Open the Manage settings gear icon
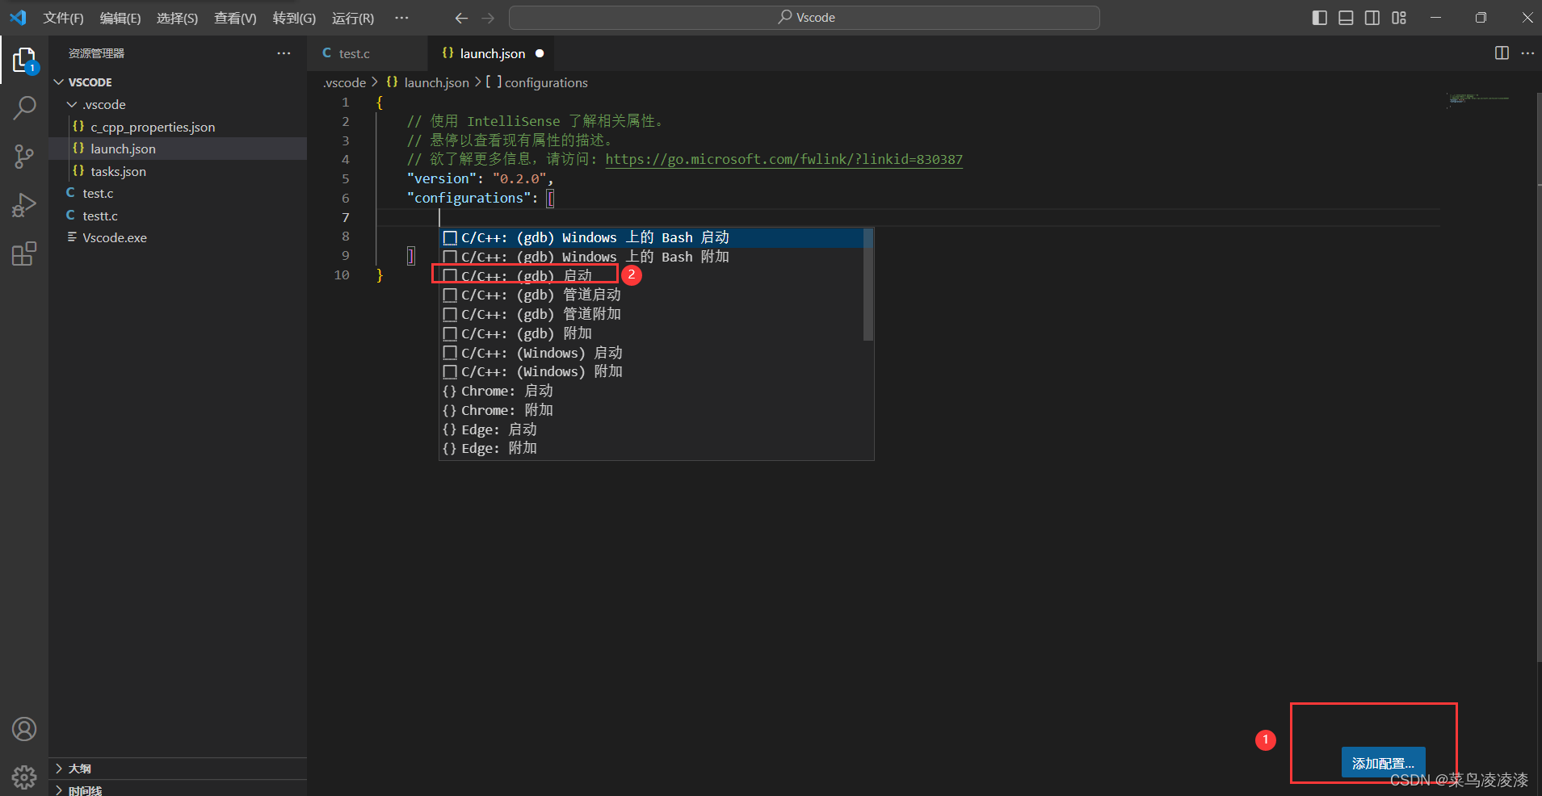1542x796 pixels. (24, 777)
